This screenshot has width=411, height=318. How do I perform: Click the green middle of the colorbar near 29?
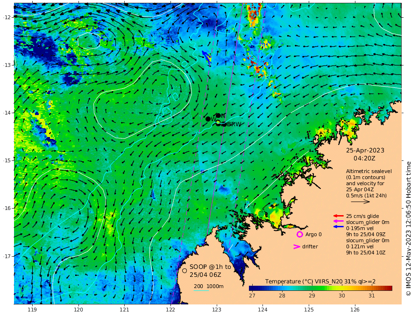coord(312,289)
